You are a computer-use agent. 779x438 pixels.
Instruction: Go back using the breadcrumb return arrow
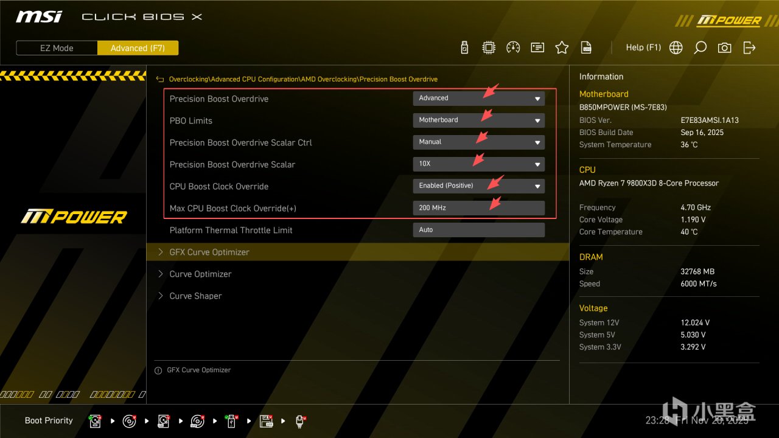(160, 79)
